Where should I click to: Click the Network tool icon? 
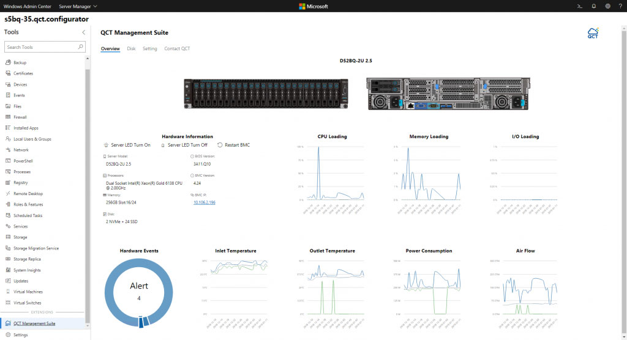pos(8,150)
